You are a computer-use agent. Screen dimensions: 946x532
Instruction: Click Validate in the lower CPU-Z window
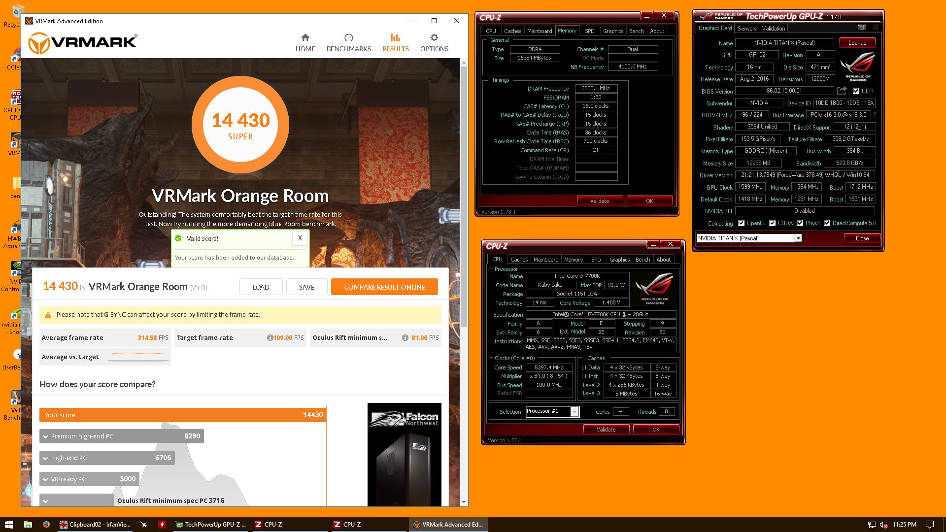pyautogui.click(x=606, y=430)
